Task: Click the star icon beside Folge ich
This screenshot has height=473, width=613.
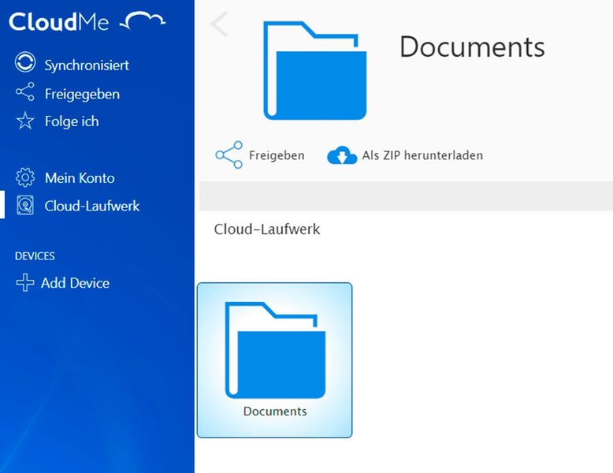Action: click(25, 121)
